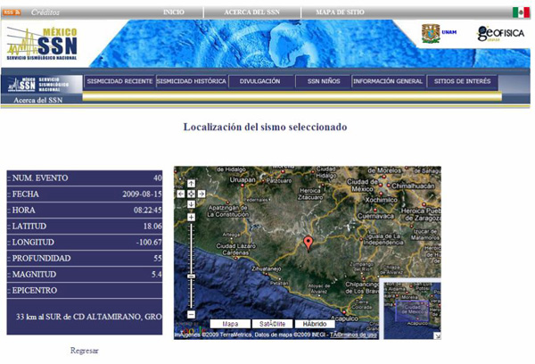
Task: Pan map left with arrow
Action: [181, 194]
